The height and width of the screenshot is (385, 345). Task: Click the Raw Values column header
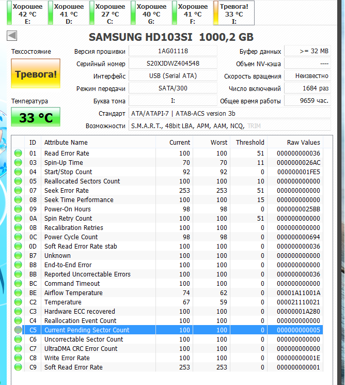(x=295, y=143)
